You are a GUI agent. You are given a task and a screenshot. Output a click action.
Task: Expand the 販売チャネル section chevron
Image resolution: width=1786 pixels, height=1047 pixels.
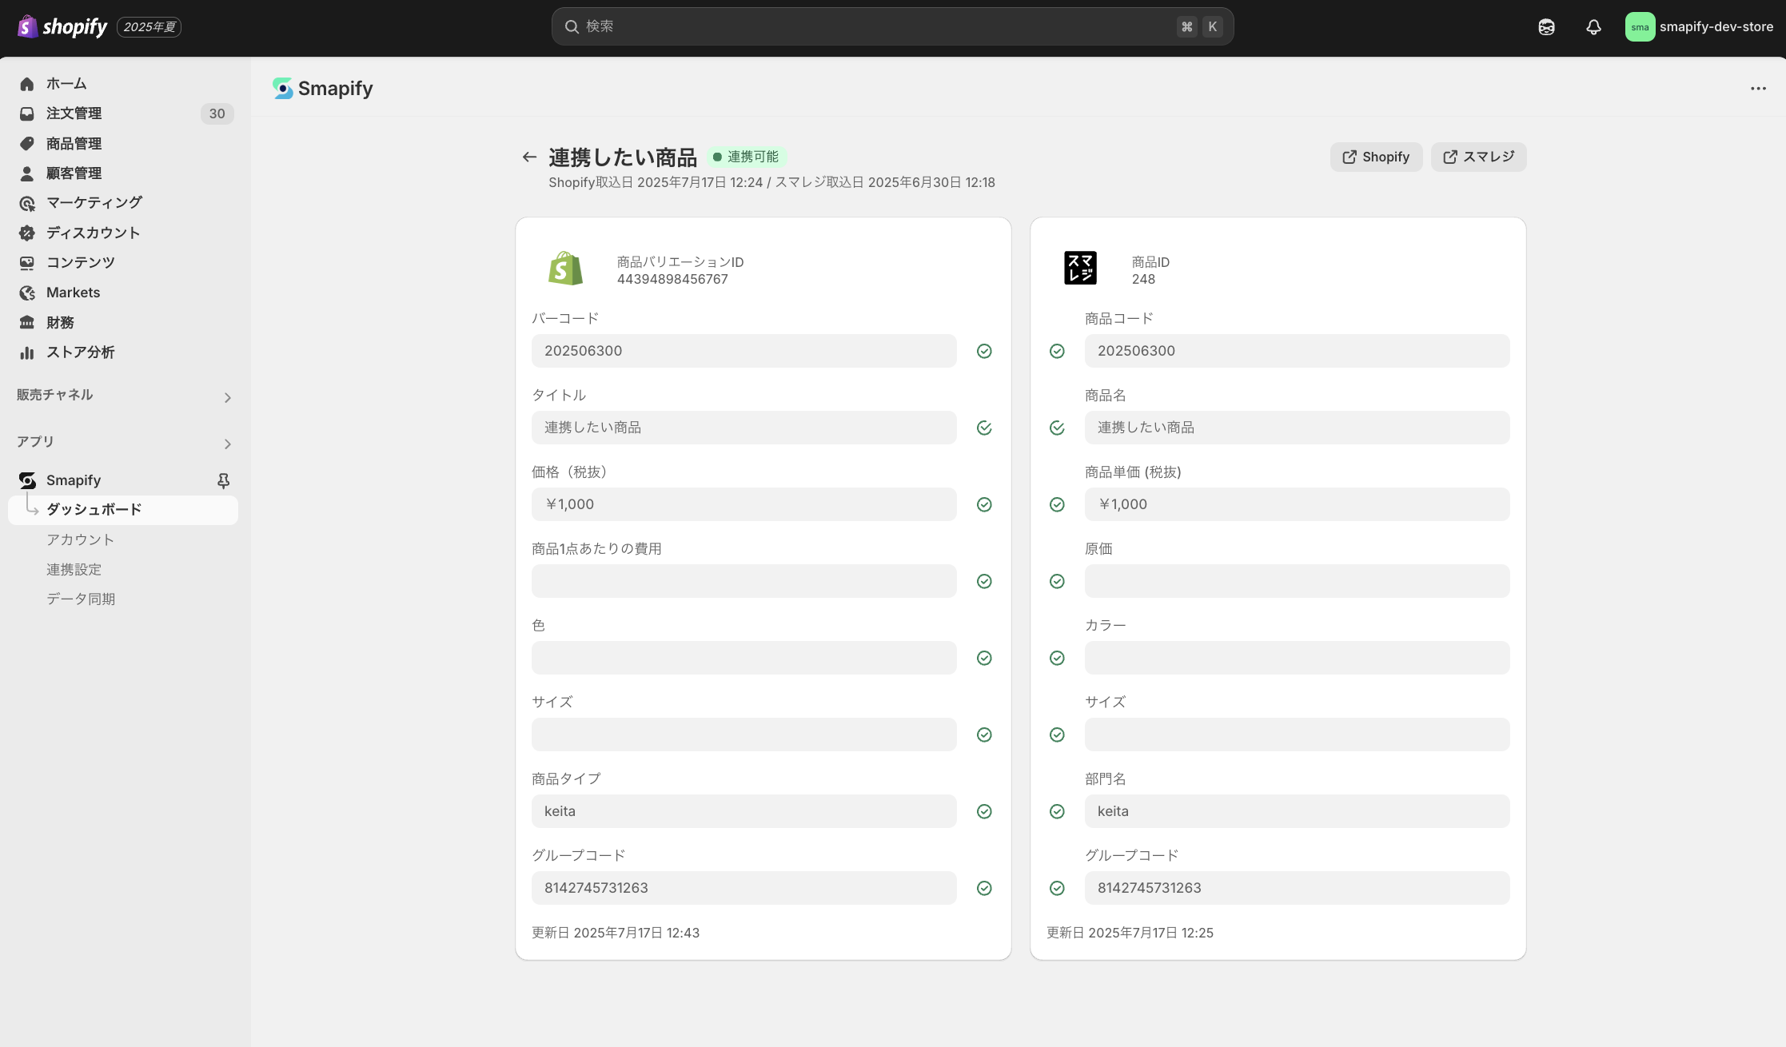pyautogui.click(x=228, y=397)
